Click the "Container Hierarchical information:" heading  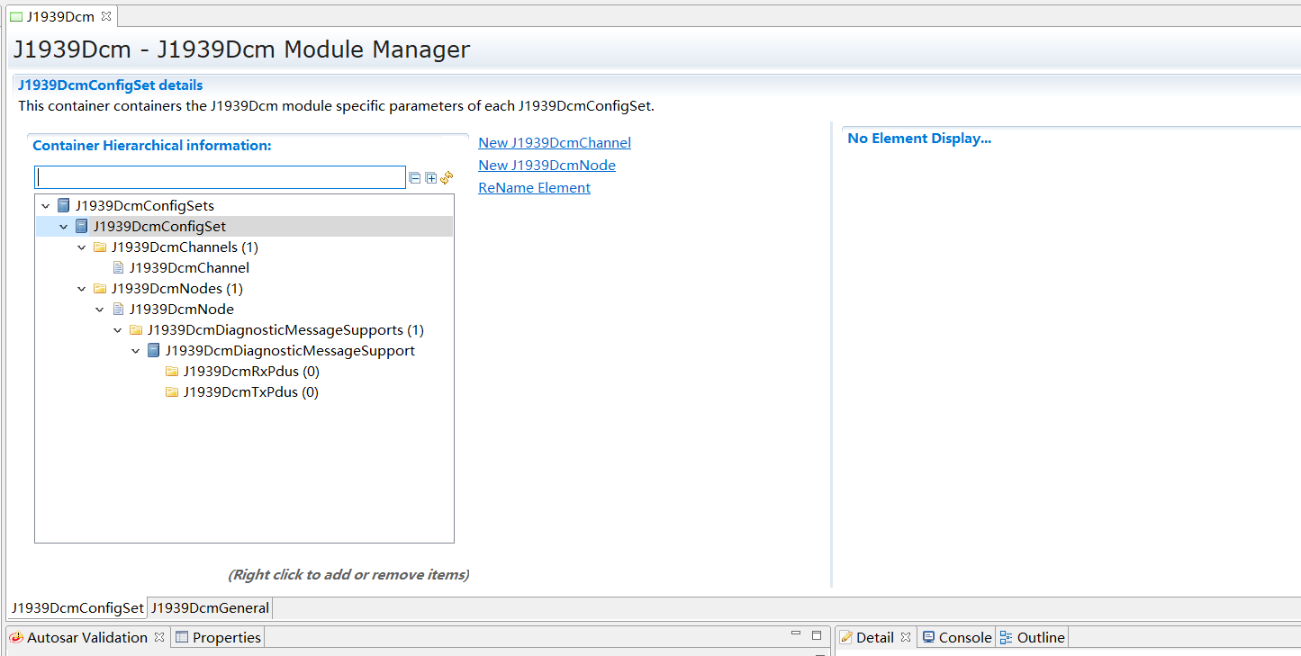tap(152, 145)
